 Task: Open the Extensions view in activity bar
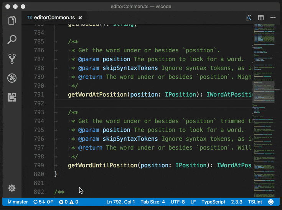coord(12,97)
